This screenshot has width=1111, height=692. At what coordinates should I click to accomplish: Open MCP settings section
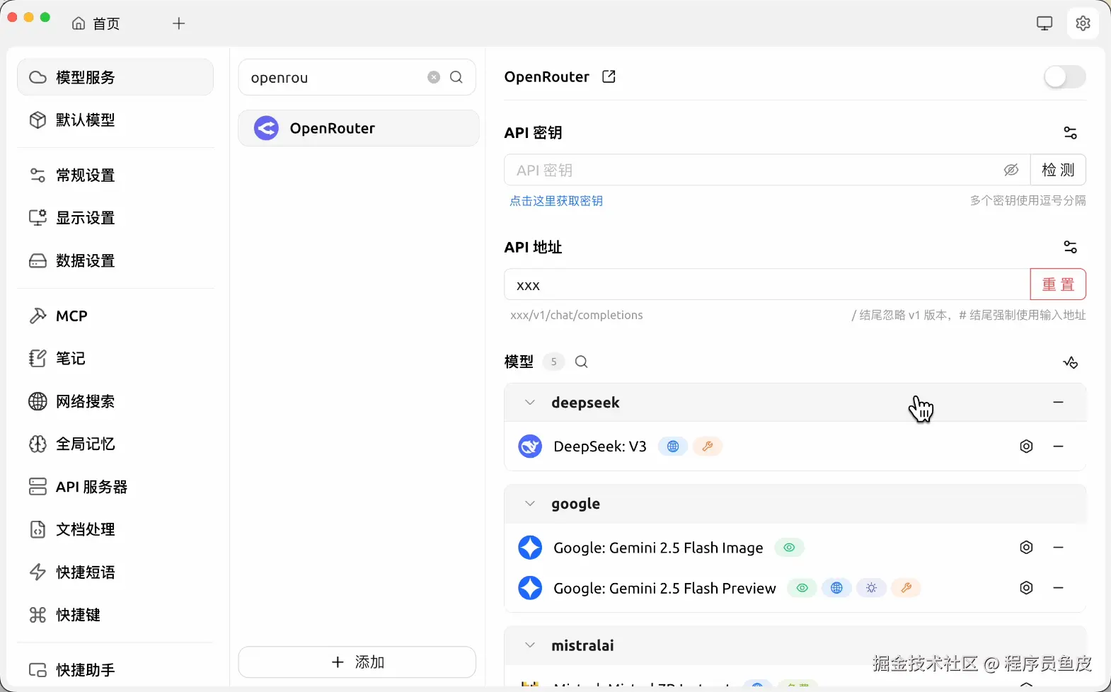115,316
